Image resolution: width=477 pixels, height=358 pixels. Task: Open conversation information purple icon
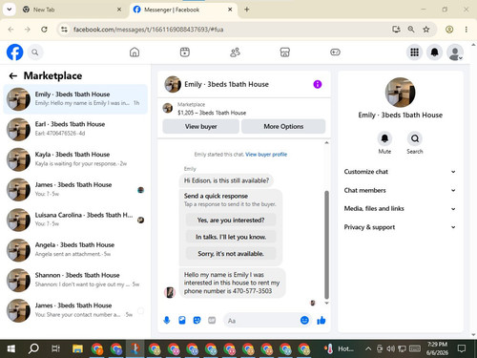coord(318,84)
